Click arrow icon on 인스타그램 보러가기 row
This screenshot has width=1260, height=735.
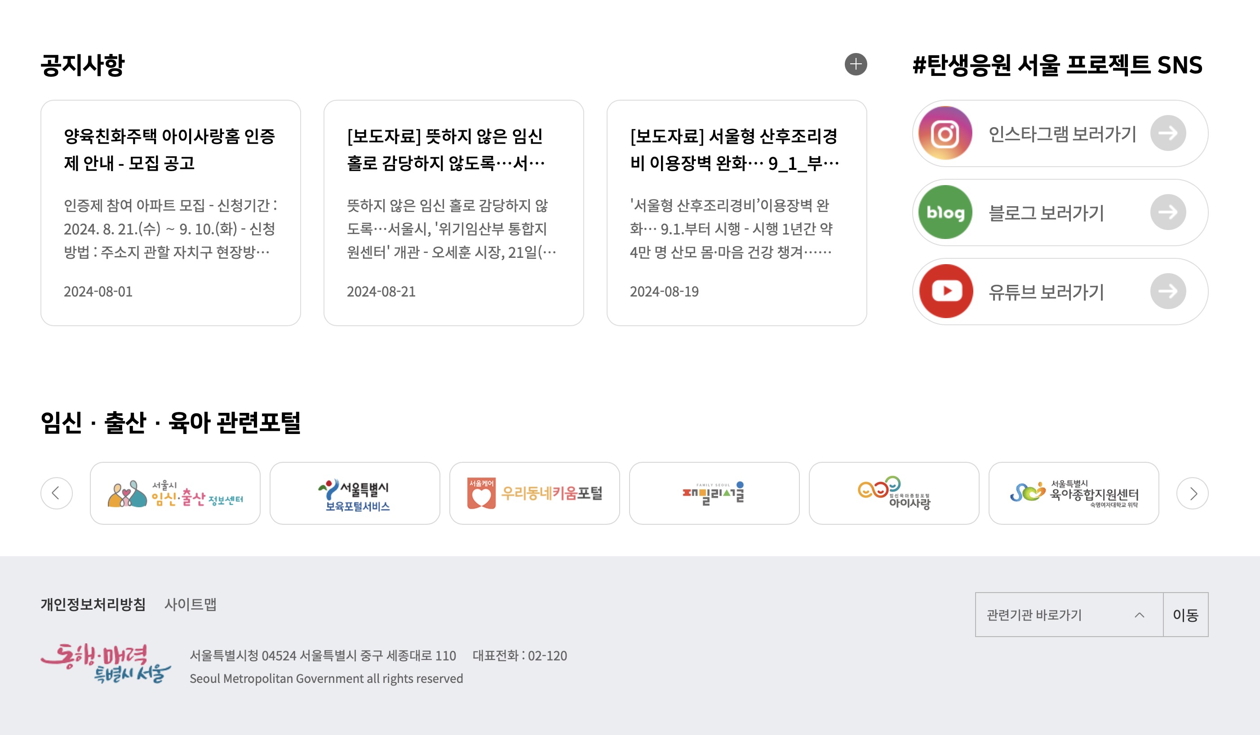1167,133
